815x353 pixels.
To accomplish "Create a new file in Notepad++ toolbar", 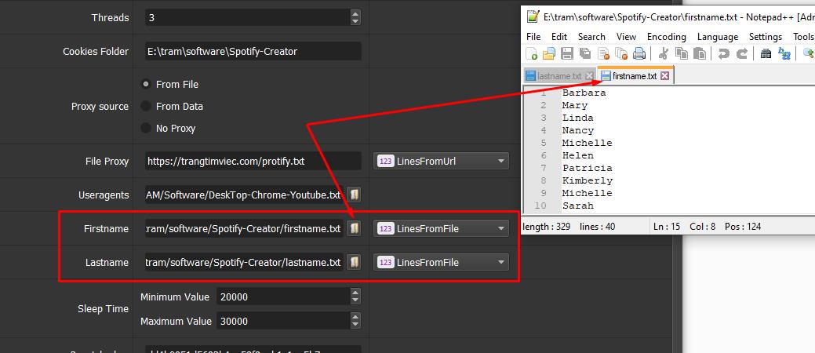I will (532, 53).
